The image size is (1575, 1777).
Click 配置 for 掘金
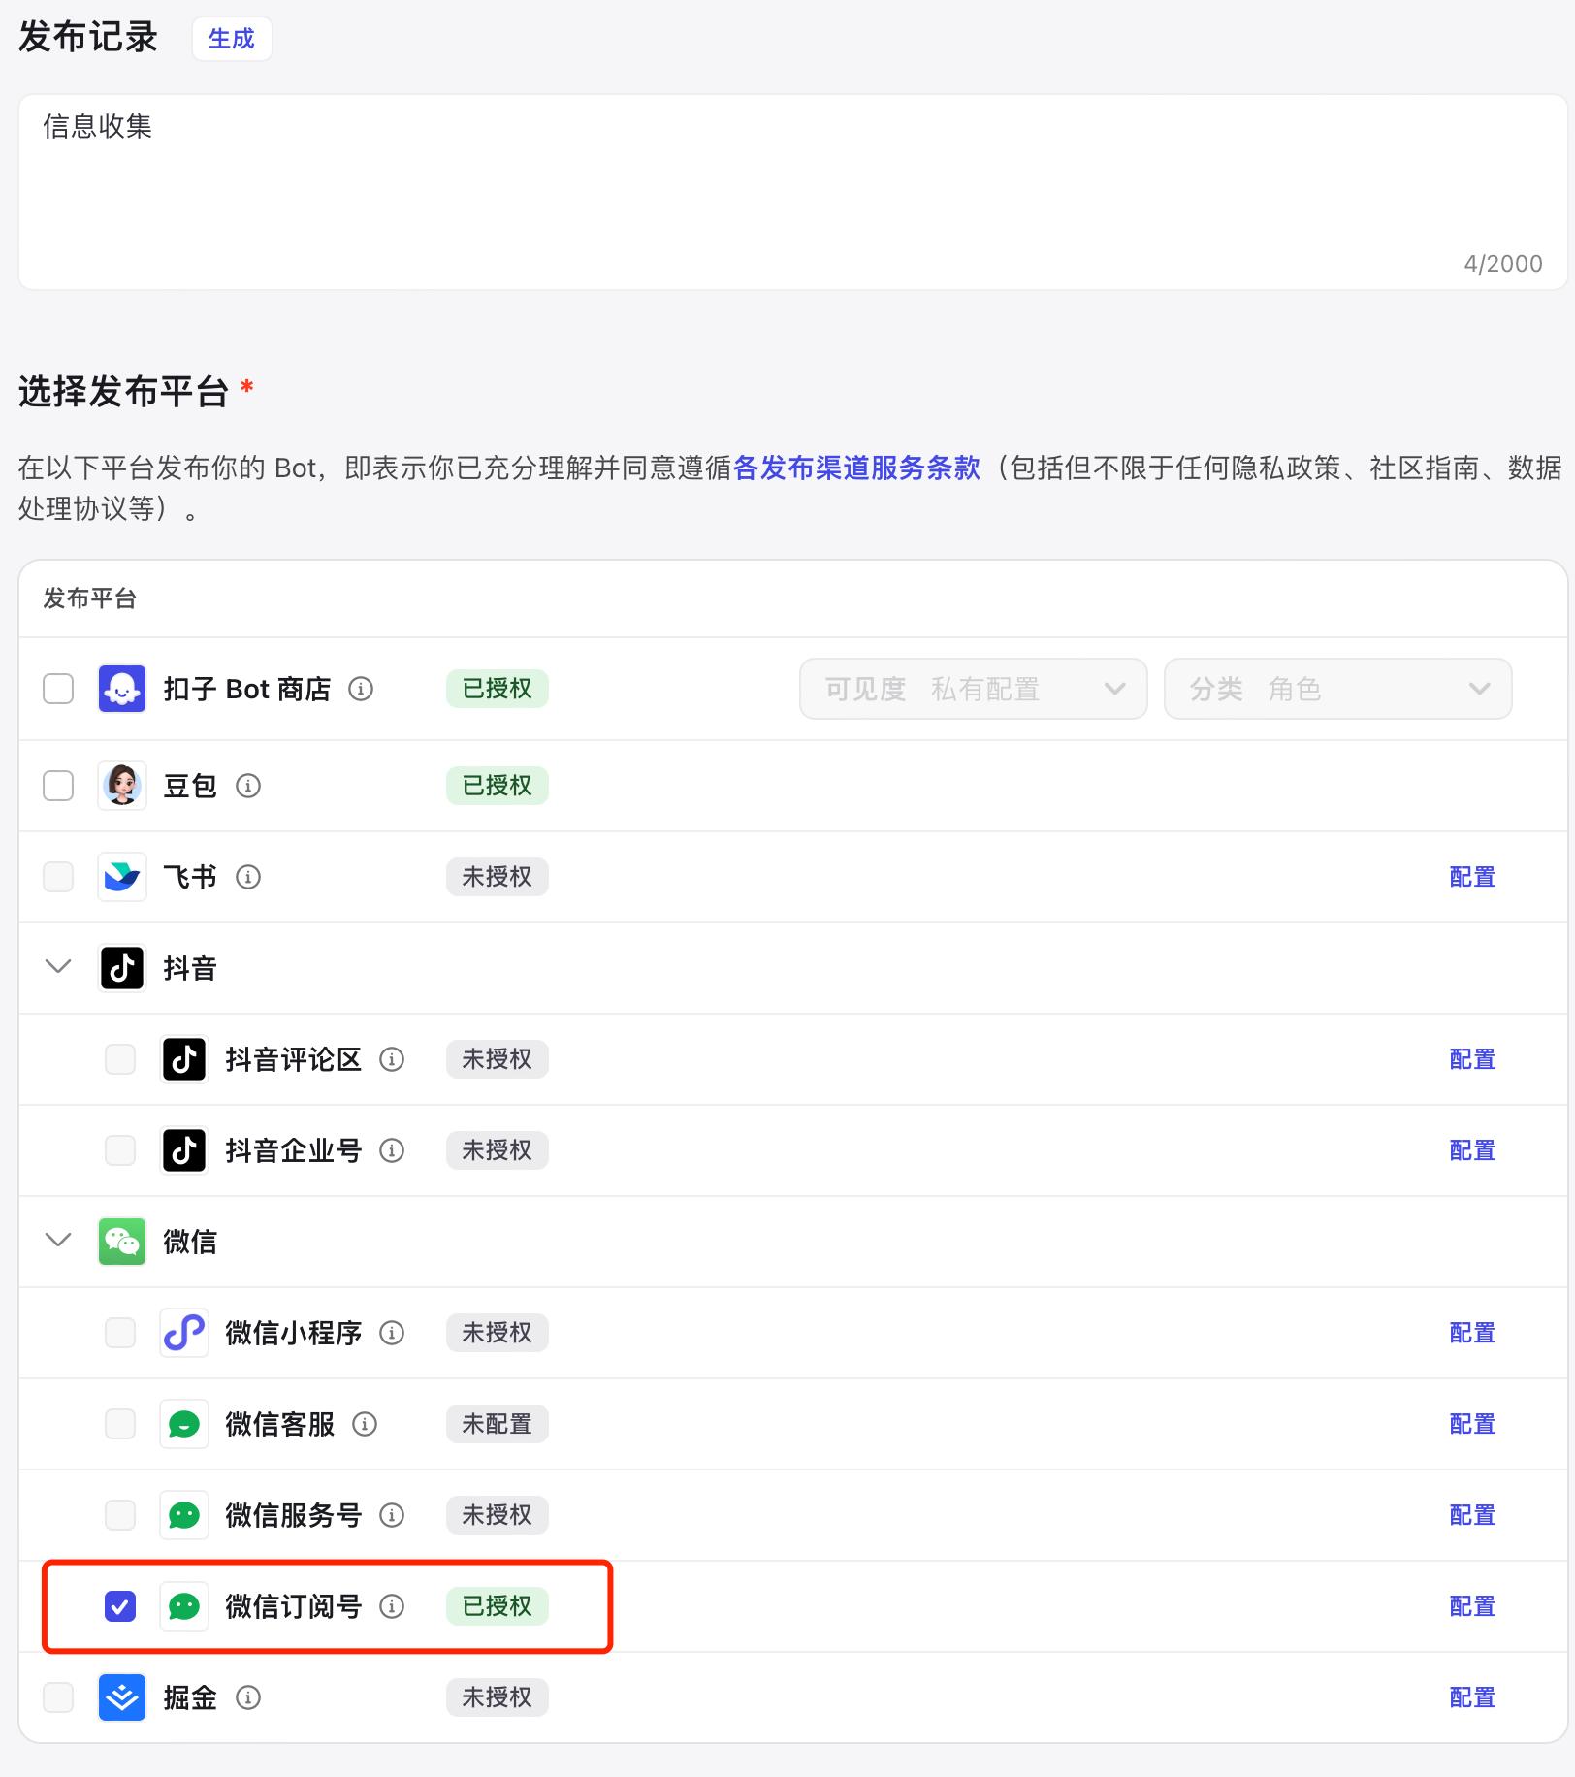(x=1472, y=1697)
